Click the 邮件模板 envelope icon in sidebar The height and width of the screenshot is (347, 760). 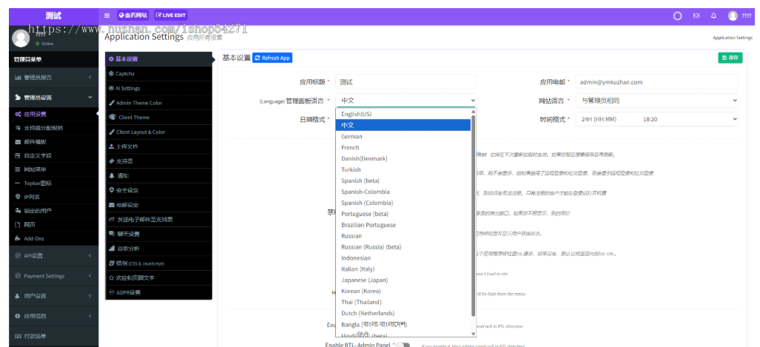(18, 142)
